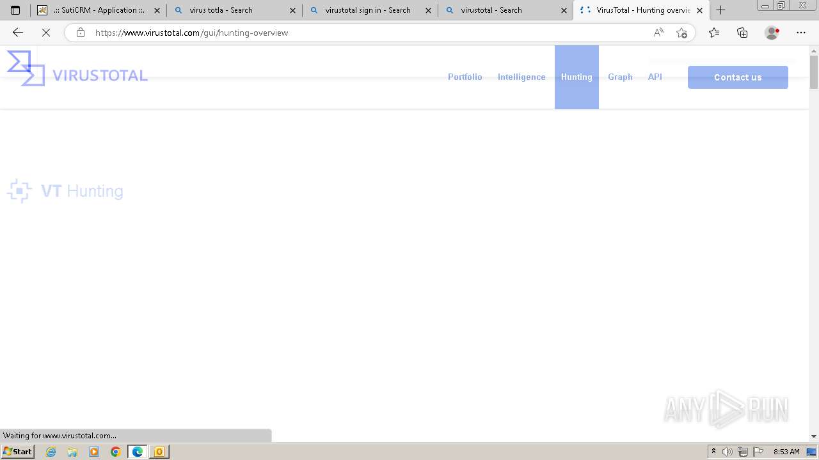Open the Action Center flag icon
The width and height of the screenshot is (819, 460).
(x=758, y=452)
